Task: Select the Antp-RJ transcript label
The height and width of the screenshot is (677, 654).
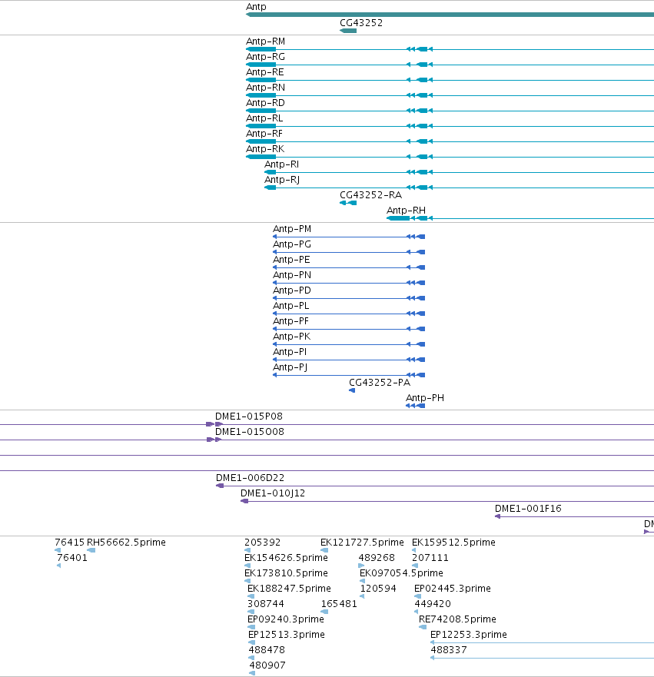Action: [x=282, y=180]
